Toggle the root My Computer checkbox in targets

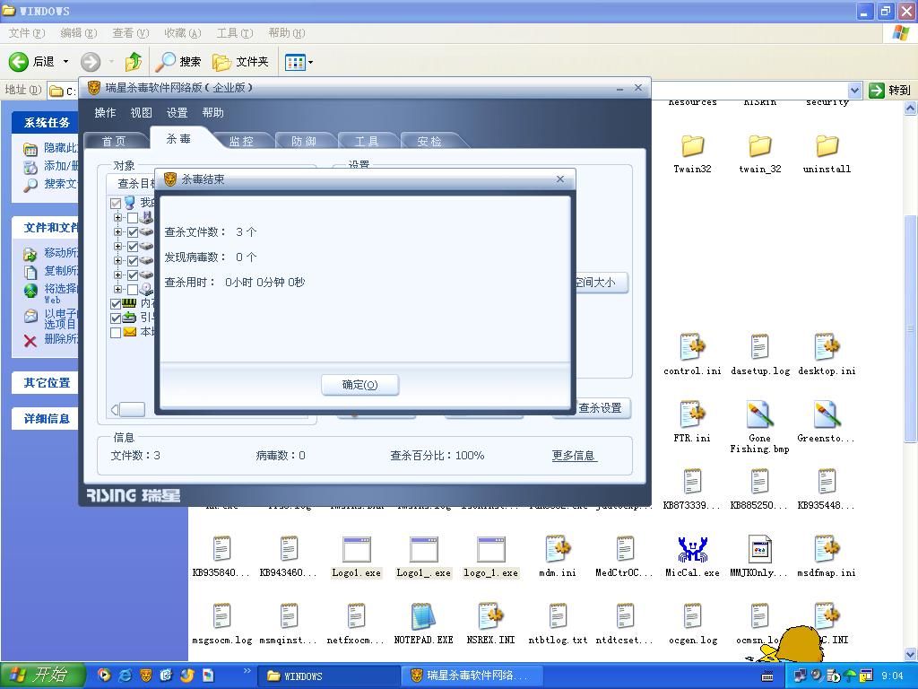point(116,204)
